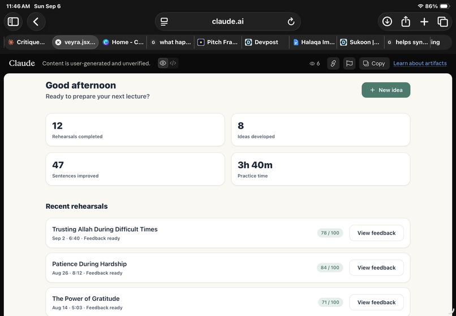Click the claude.ai address bar
This screenshot has height=316, width=456.
click(227, 22)
